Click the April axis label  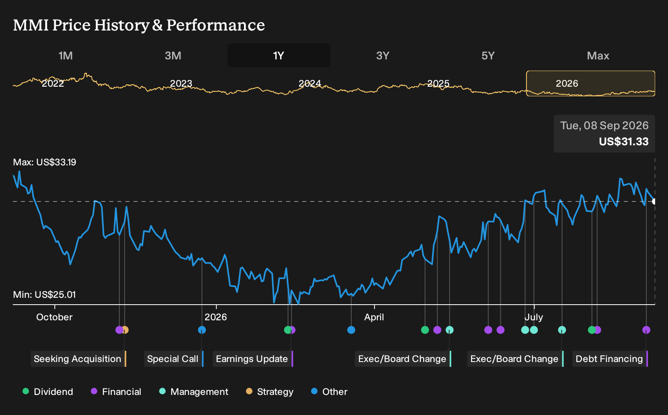tap(374, 317)
